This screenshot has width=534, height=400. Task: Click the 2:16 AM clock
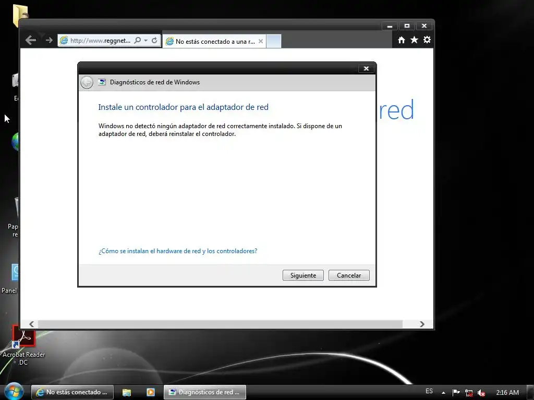(507, 393)
